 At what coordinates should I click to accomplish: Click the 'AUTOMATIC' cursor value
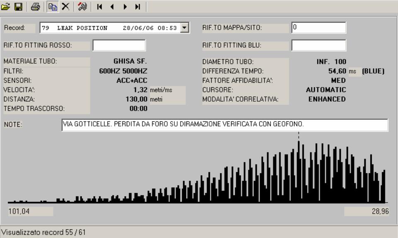pyautogui.click(x=326, y=90)
